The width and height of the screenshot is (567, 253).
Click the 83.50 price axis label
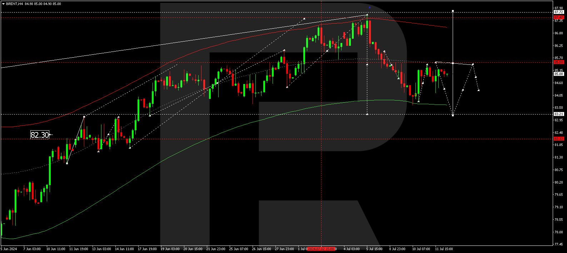(558, 108)
